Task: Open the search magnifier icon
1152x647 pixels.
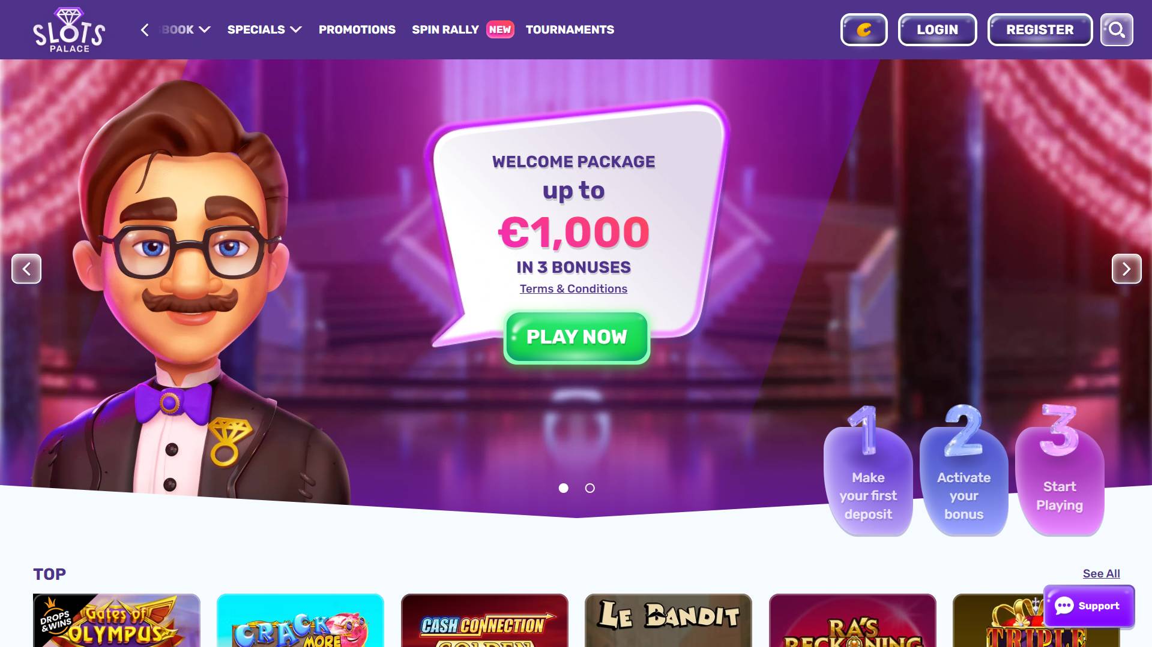Action: tap(1117, 29)
